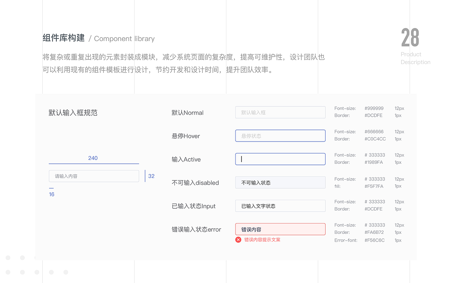
Task: Click the #1989FA border color value
Action: coord(374,162)
